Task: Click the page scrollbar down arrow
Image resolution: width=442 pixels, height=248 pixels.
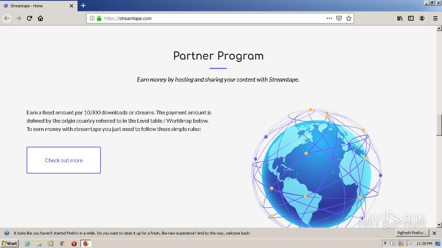Action: pos(439,225)
